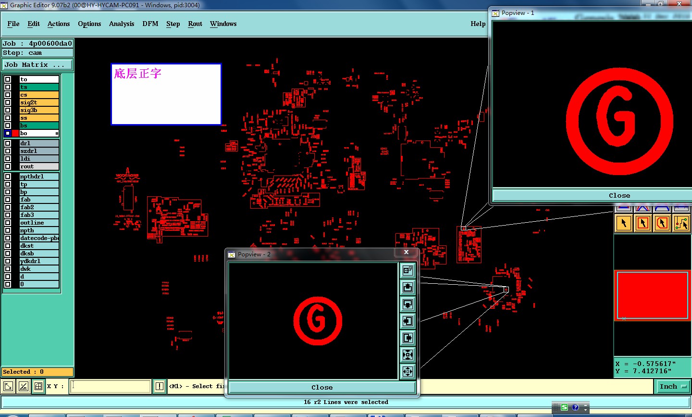The width and height of the screenshot is (692, 417).
Task: Toggle display checkbox for layer to
Action: point(8,79)
